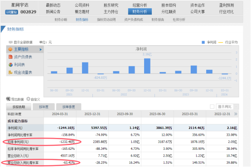Click the 显示全部数据 comment icon
The image size is (251, 167).
[x=10, y=42]
